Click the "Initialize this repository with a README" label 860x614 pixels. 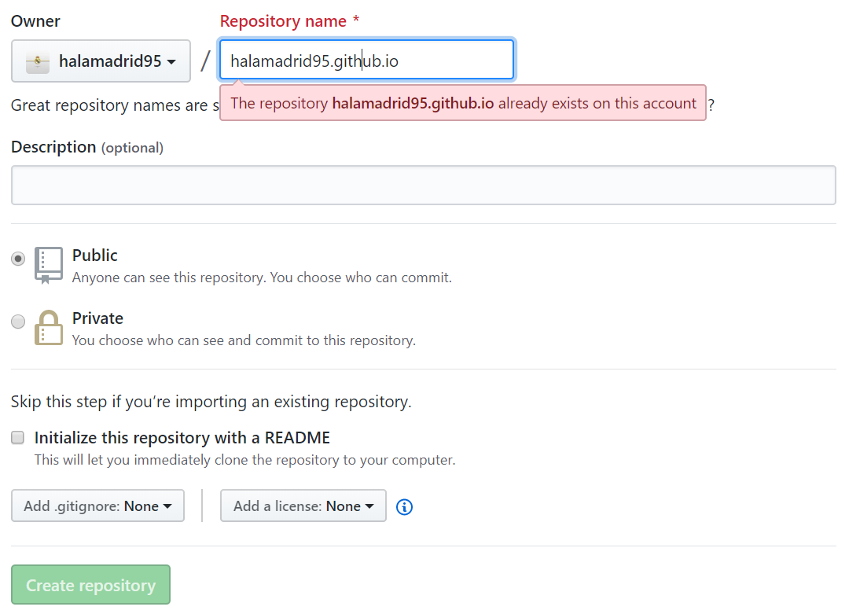[182, 438]
